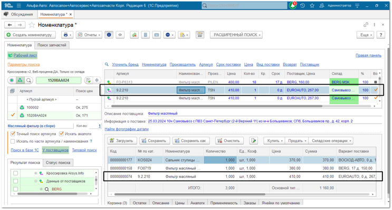Open the Остатки bottom tab

(139, 203)
